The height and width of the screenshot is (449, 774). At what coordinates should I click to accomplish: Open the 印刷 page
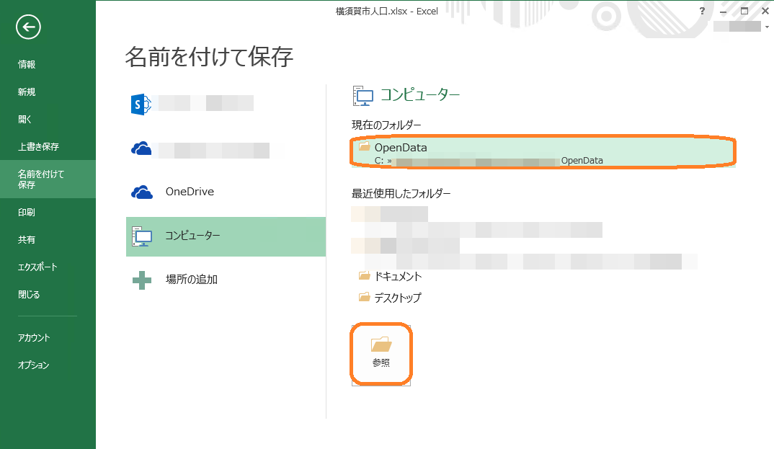[27, 213]
